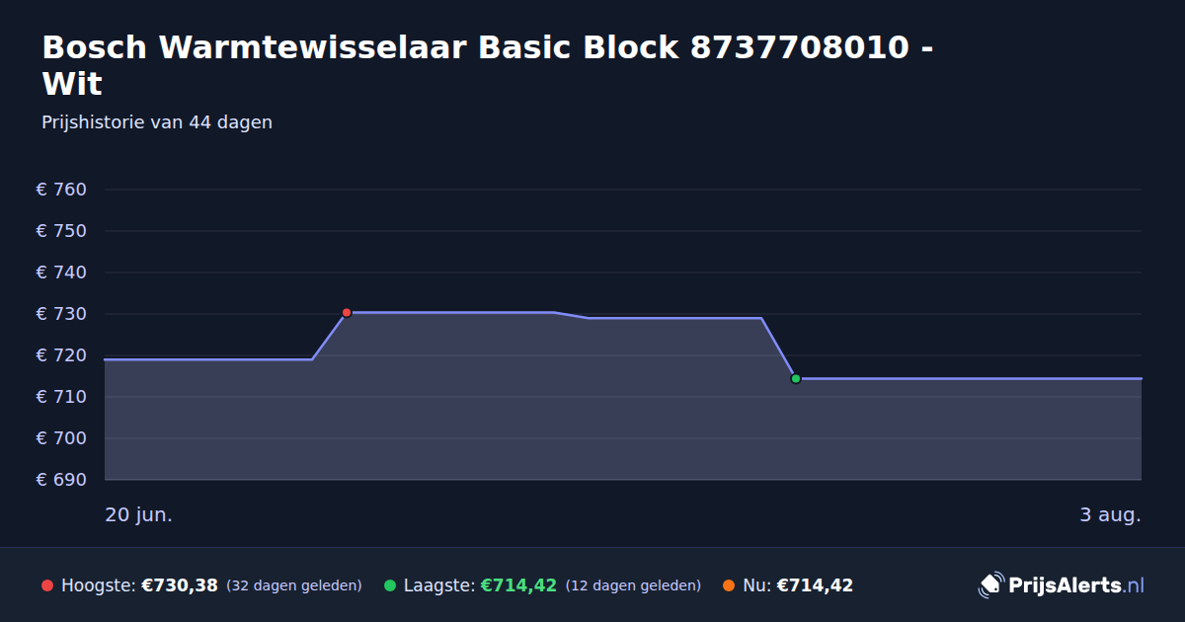Click the product title Bosch Warmtewisselaar

(x=487, y=65)
